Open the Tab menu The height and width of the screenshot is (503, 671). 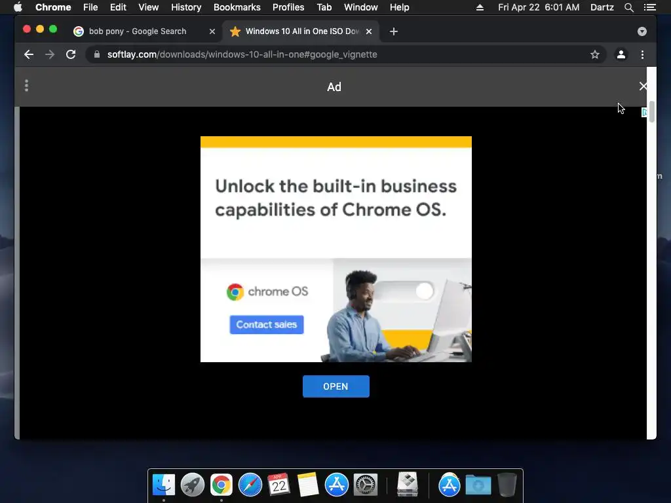click(x=324, y=7)
